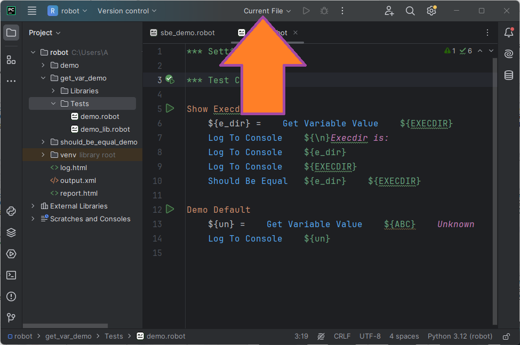Select demo.robot in project tree
Viewport: 520px width, 345px height.
(95, 116)
